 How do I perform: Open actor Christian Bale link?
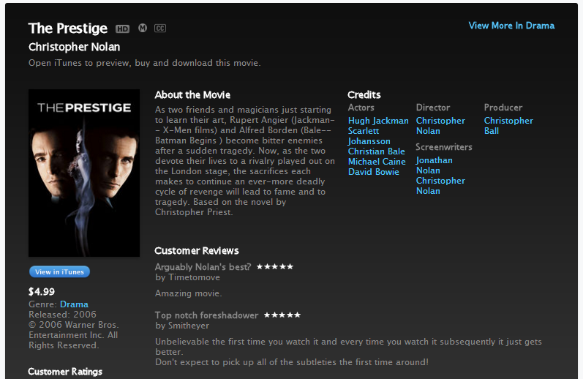point(376,151)
